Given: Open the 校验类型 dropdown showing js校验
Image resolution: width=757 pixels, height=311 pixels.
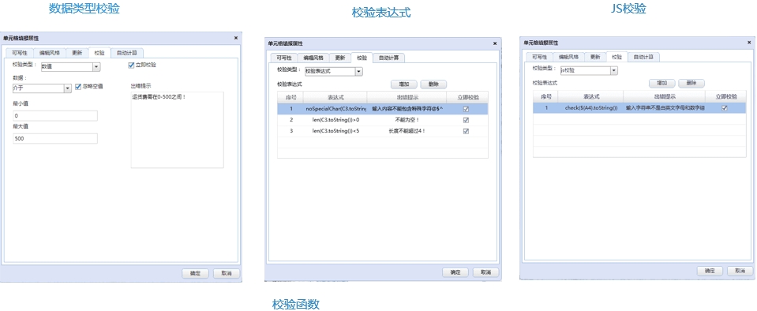Looking at the screenshot, I should coord(613,70).
